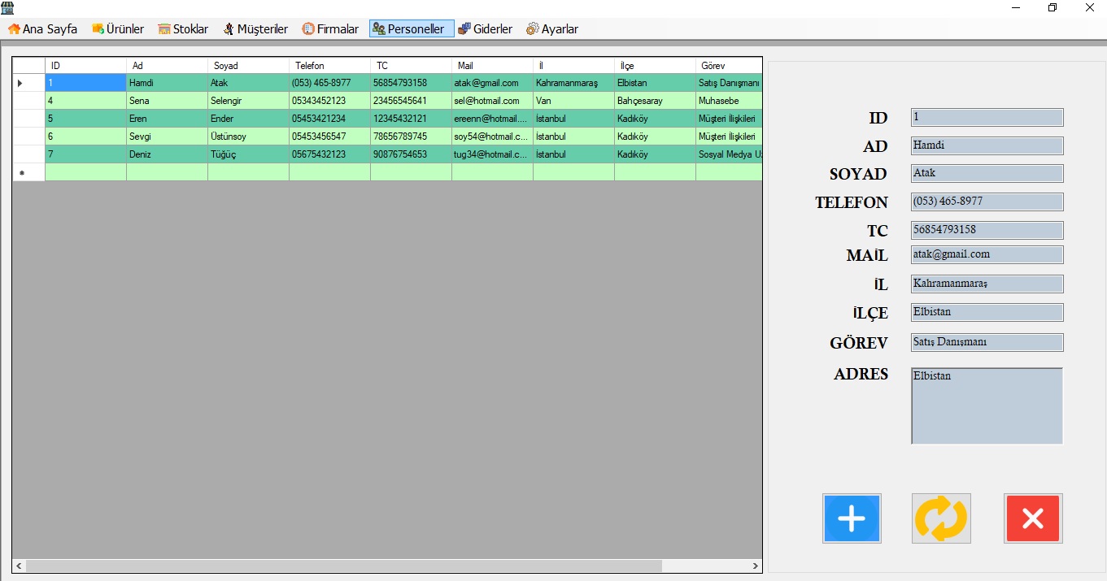Screen dimensions: 1107x581
Task: Click the Bahçesaray district cell
Action: coord(655,101)
